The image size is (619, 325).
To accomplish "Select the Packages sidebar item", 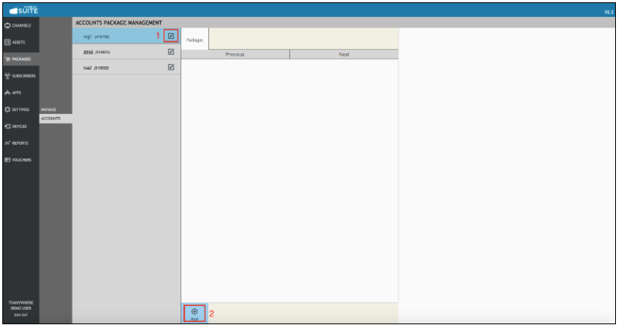I will (18, 59).
